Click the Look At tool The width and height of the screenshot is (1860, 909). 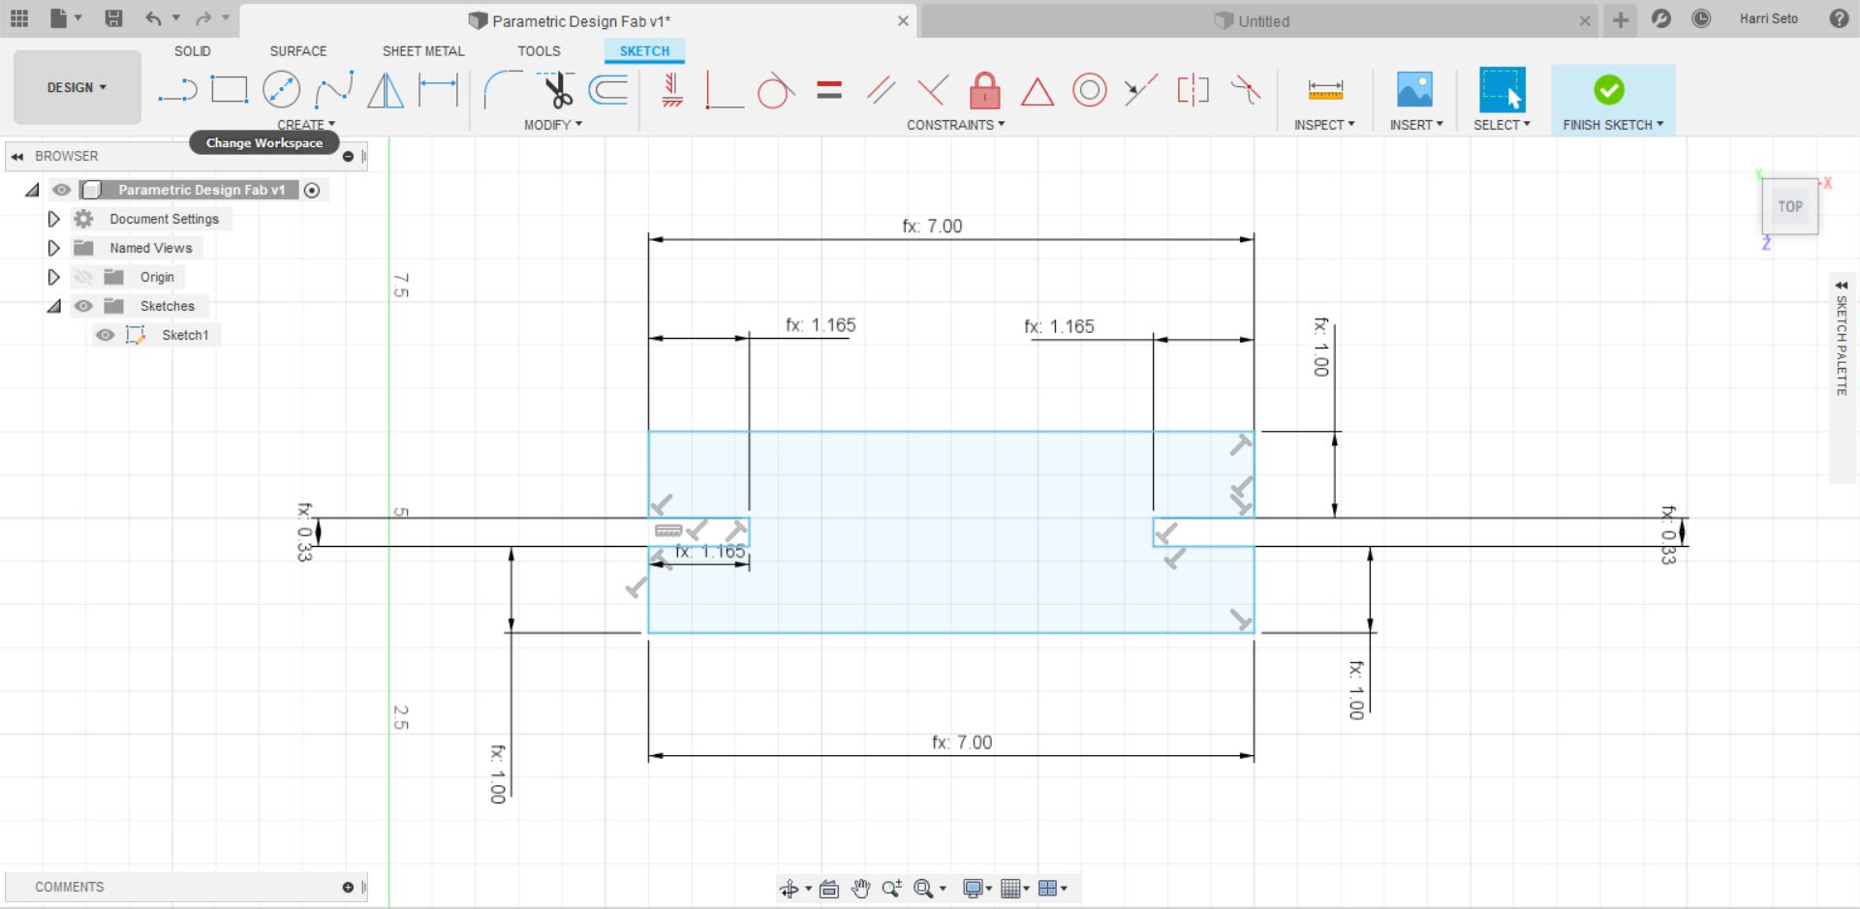click(x=829, y=889)
